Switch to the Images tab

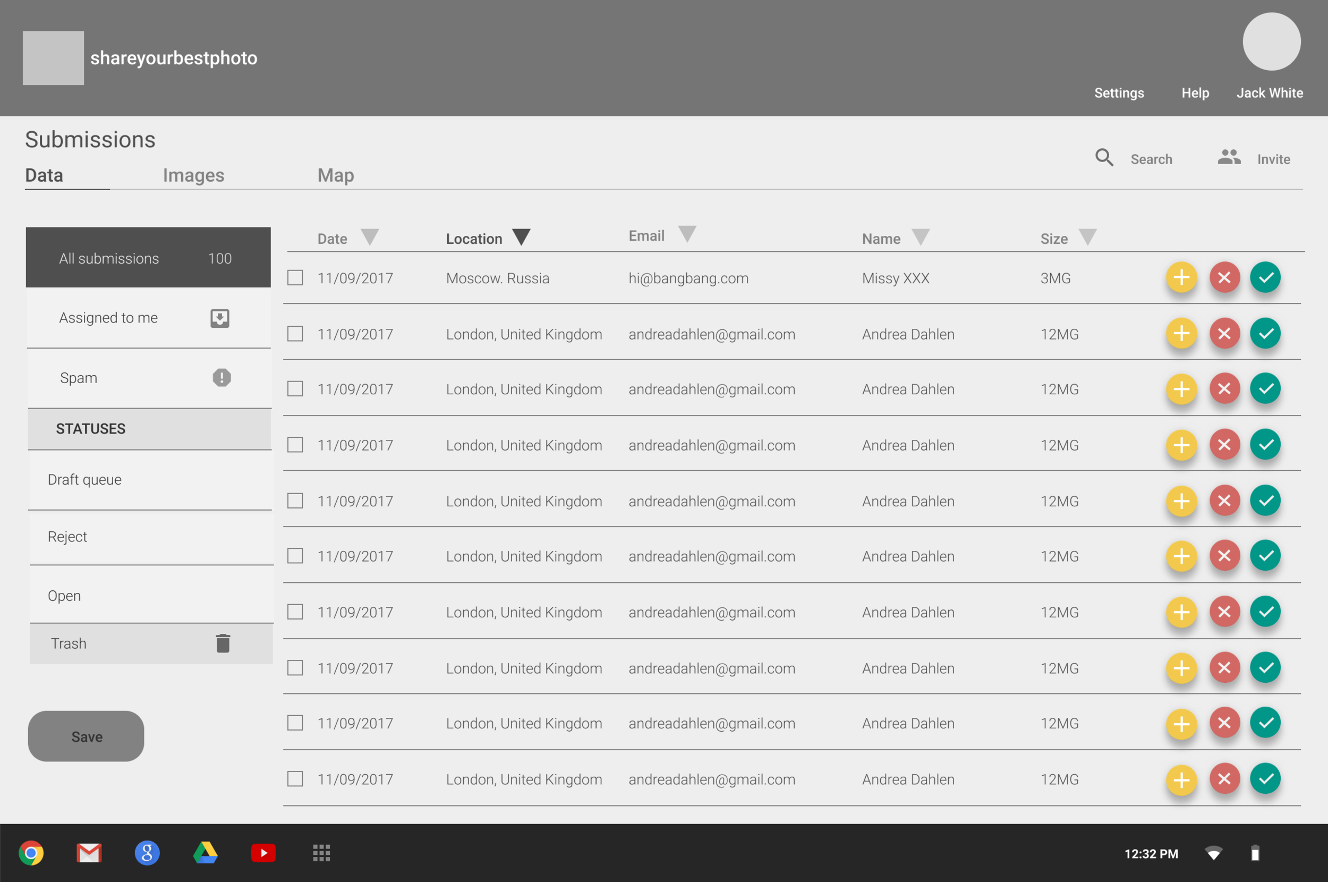tap(193, 175)
